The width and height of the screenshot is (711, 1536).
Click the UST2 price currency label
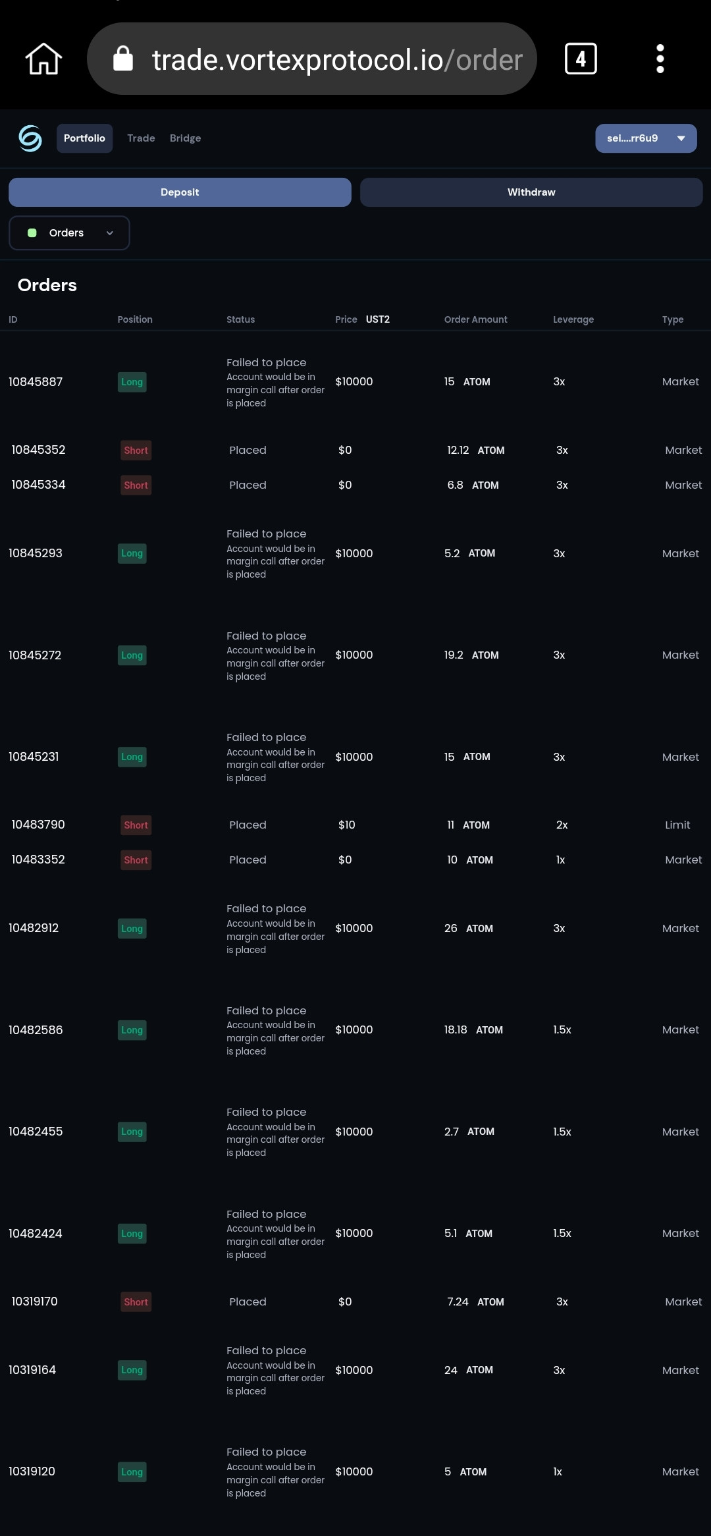click(x=377, y=319)
